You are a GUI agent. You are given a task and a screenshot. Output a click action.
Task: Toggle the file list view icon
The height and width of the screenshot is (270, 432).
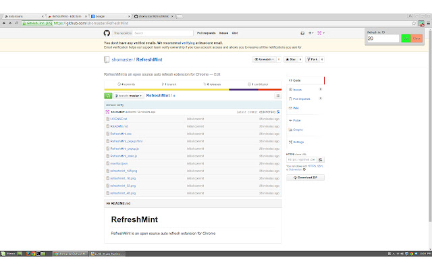pos(277,96)
